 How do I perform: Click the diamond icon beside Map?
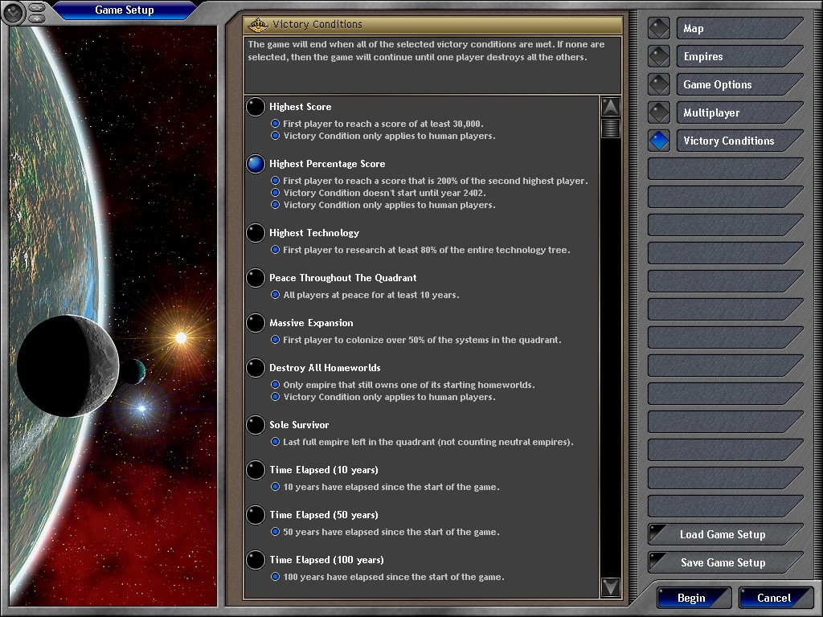point(659,28)
